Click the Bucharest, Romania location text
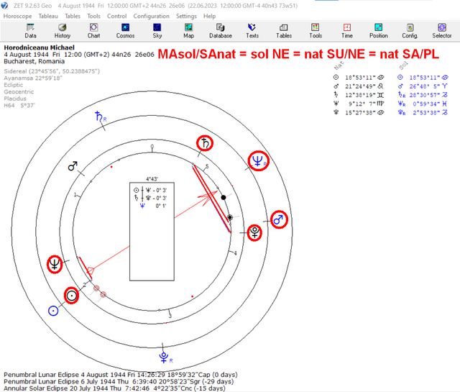 tap(34, 61)
